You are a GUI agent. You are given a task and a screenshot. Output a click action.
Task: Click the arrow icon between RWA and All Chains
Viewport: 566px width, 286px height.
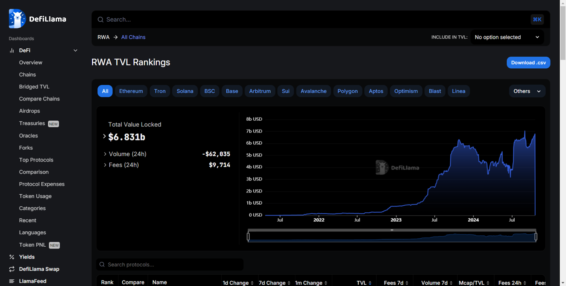[x=115, y=37]
